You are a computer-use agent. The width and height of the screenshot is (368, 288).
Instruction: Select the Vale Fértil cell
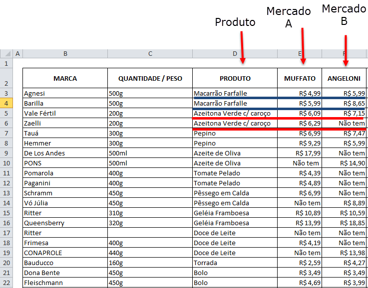[x=65, y=113]
